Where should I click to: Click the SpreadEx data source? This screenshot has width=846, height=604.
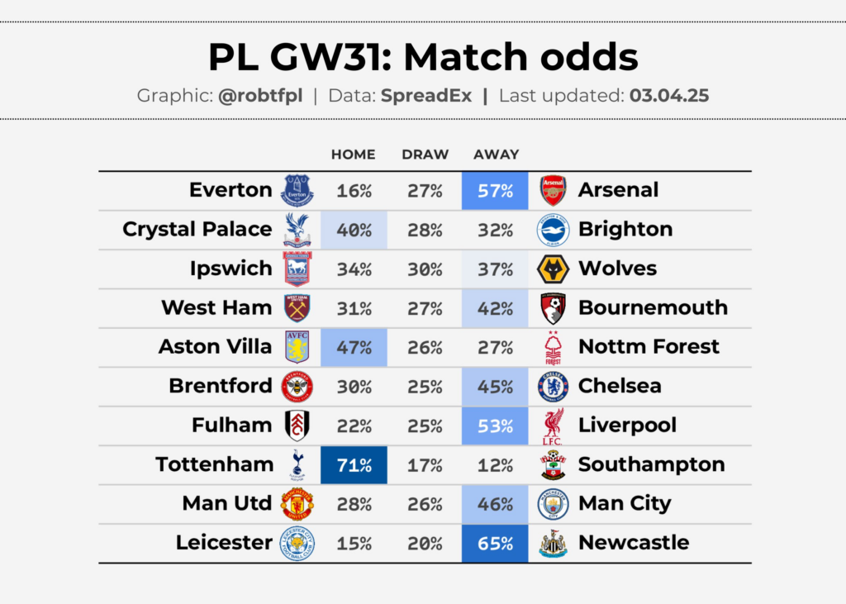(x=426, y=95)
